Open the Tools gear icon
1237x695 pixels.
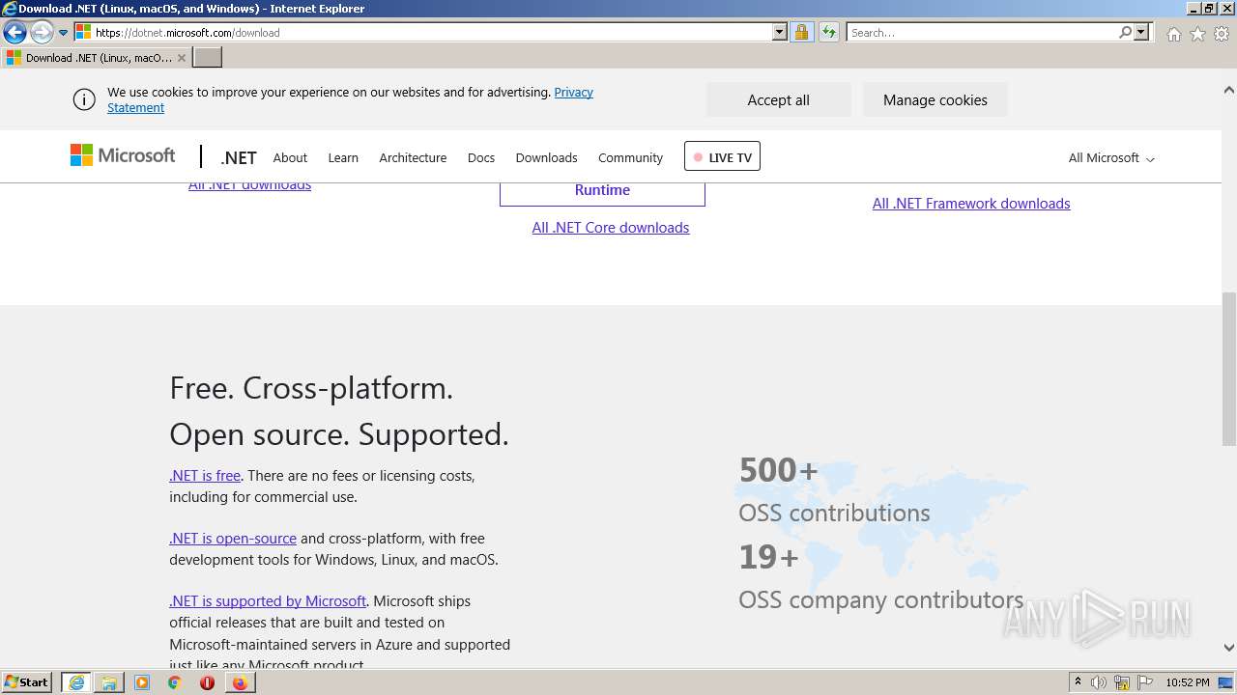[1222, 34]
